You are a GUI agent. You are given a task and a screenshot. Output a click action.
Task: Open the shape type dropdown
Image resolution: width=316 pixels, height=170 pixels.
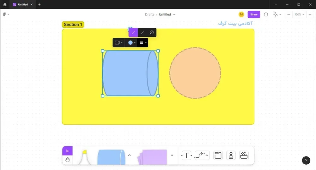tap(118, 42)
